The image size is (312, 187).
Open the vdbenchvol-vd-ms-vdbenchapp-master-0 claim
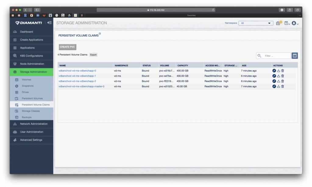point(81,86)
